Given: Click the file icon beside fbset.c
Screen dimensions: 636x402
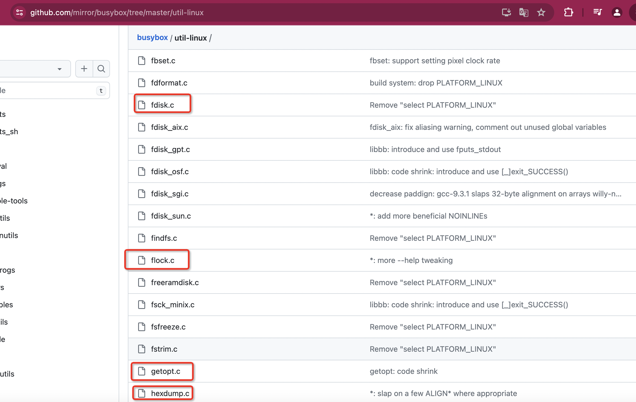Looking at the screenshot, I should click(142, 61).
